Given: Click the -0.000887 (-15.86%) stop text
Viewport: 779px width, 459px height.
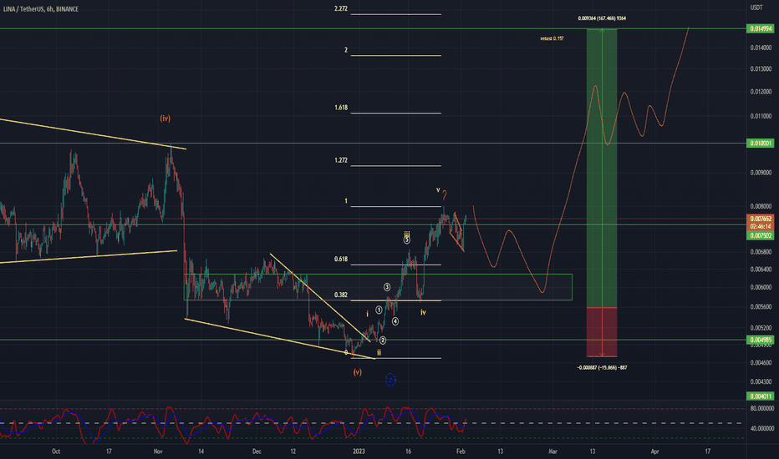Looking at the screenshot, I should click(x=602, y=368).
